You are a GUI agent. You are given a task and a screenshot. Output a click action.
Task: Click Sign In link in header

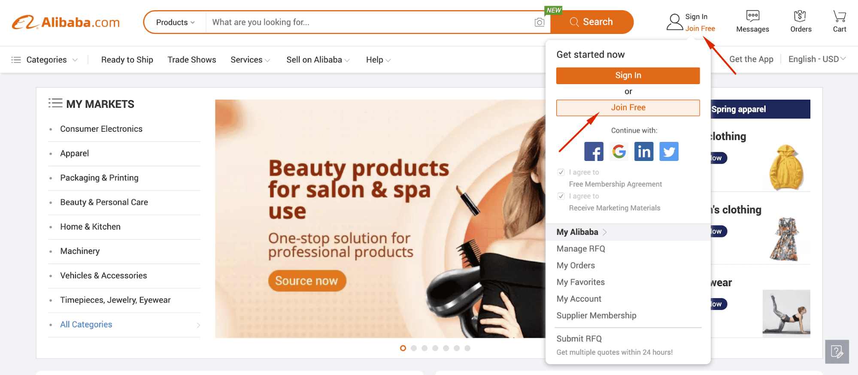696,17
